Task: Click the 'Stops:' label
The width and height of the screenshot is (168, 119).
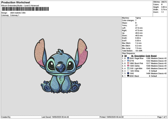Action: [125, 23]
